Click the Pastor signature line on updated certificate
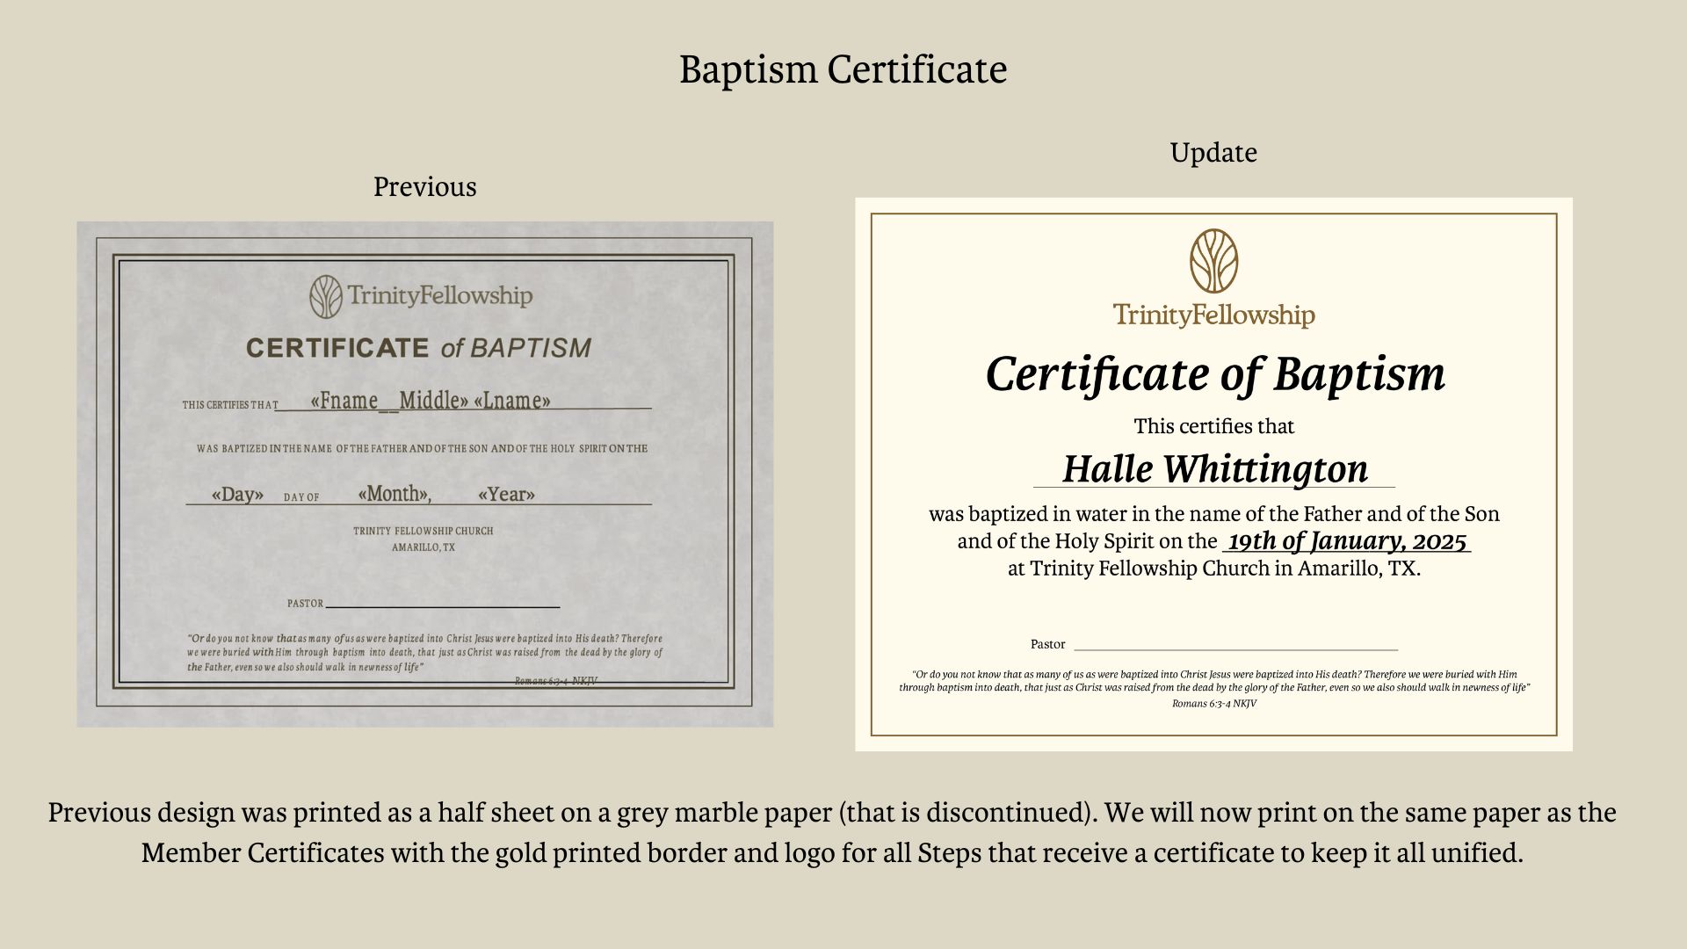 tap(1234, 648)
